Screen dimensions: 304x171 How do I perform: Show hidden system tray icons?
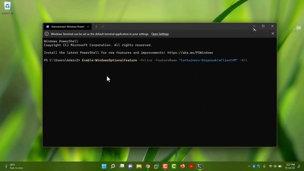pyautogui.click(x=249, y=166)
